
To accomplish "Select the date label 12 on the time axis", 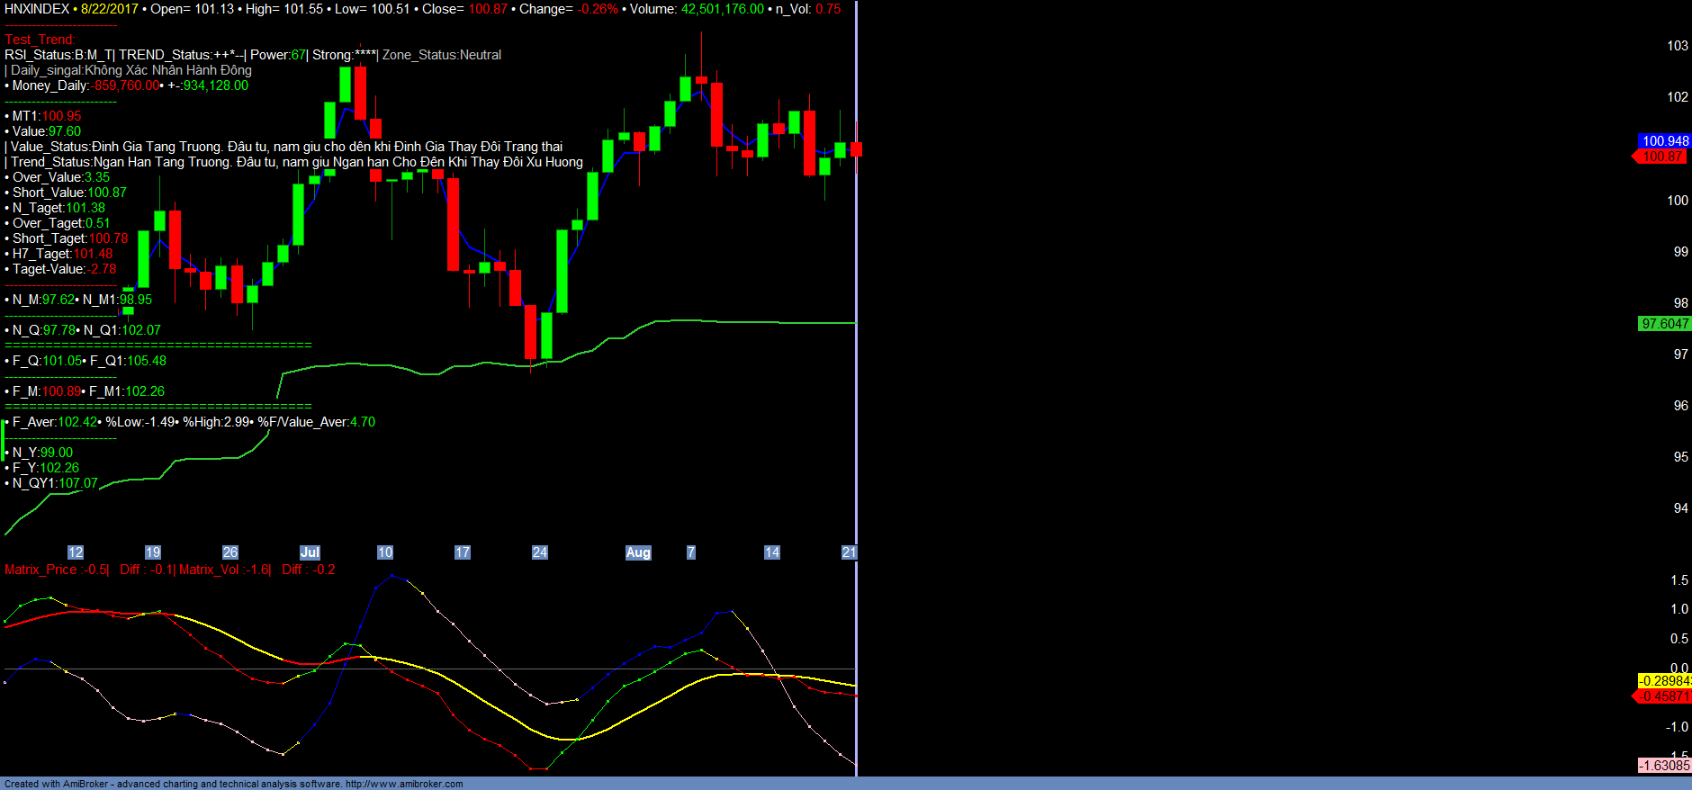I will 76,552.
